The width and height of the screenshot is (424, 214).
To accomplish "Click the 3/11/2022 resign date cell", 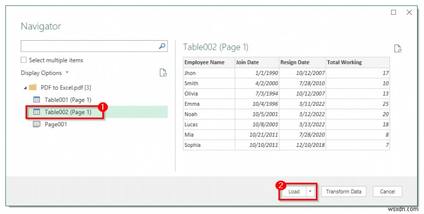I will pos(302,104).
